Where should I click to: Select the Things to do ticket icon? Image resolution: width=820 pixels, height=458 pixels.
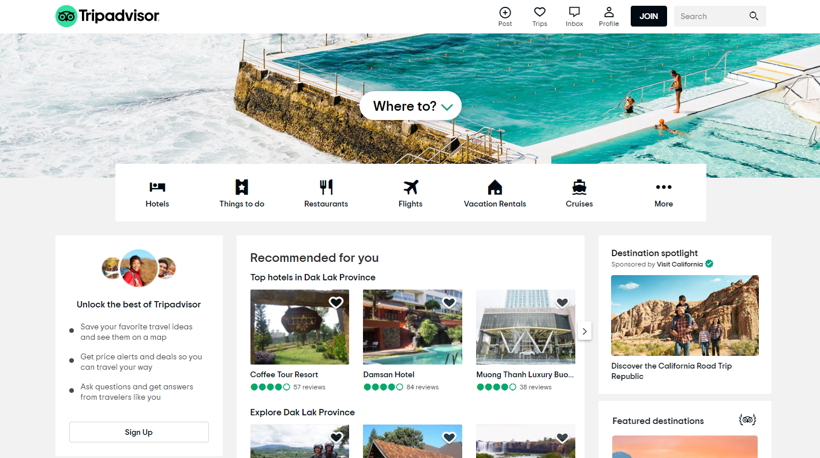[242, 187]
